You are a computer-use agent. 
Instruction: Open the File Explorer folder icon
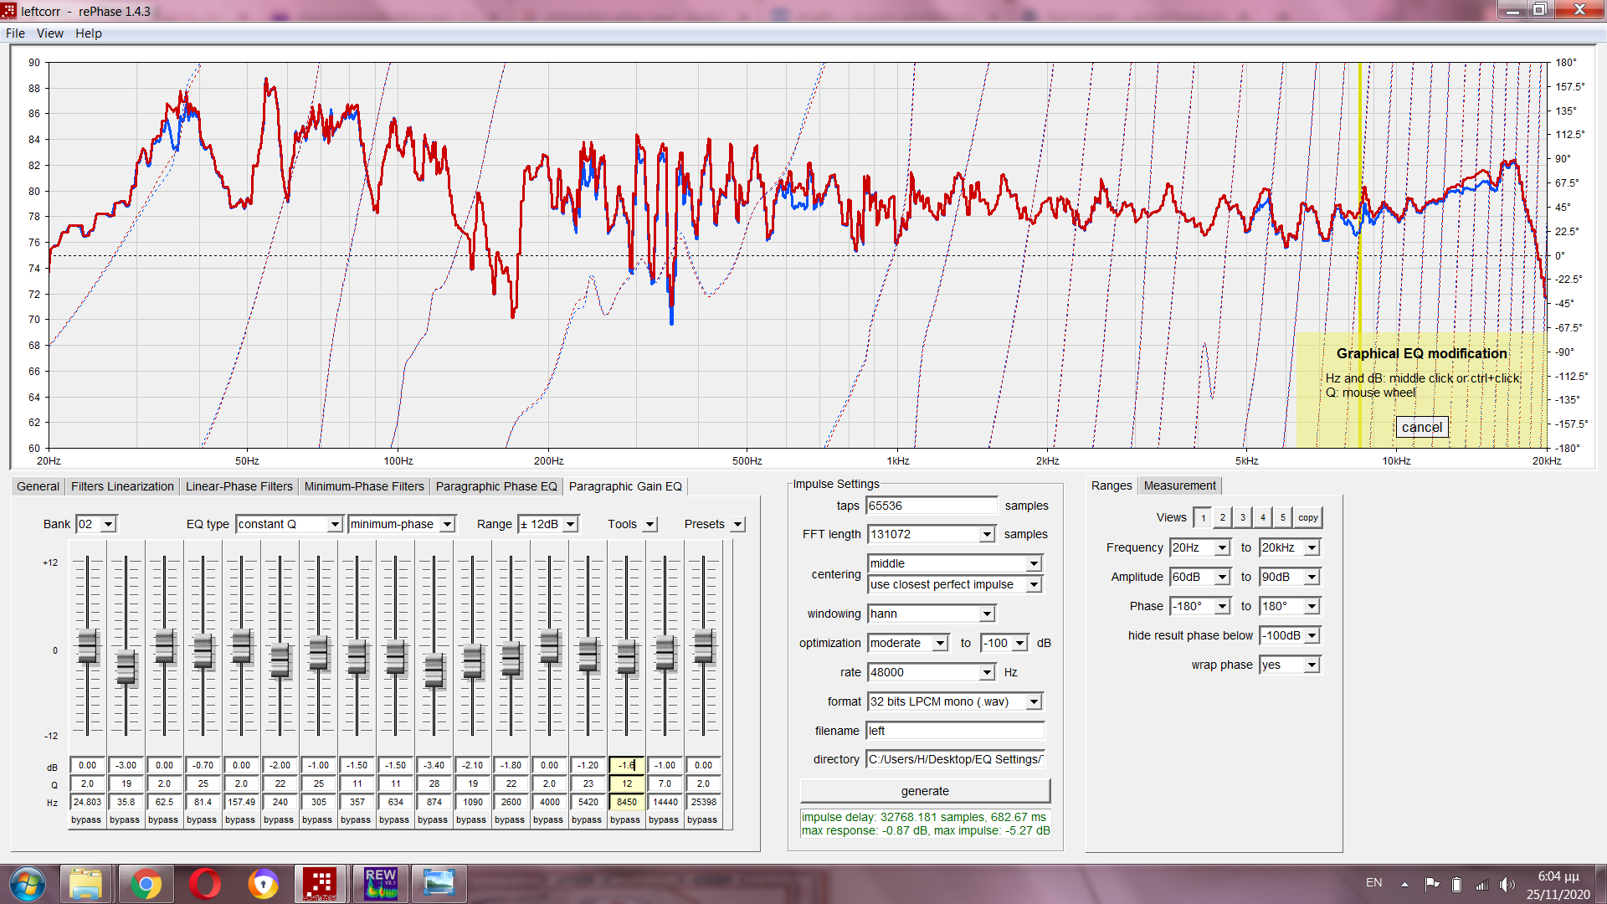(85, 884)
